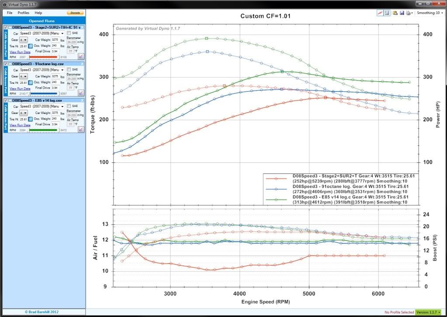
Task: Close the E85 v14 log run panel
Action: 82,100
